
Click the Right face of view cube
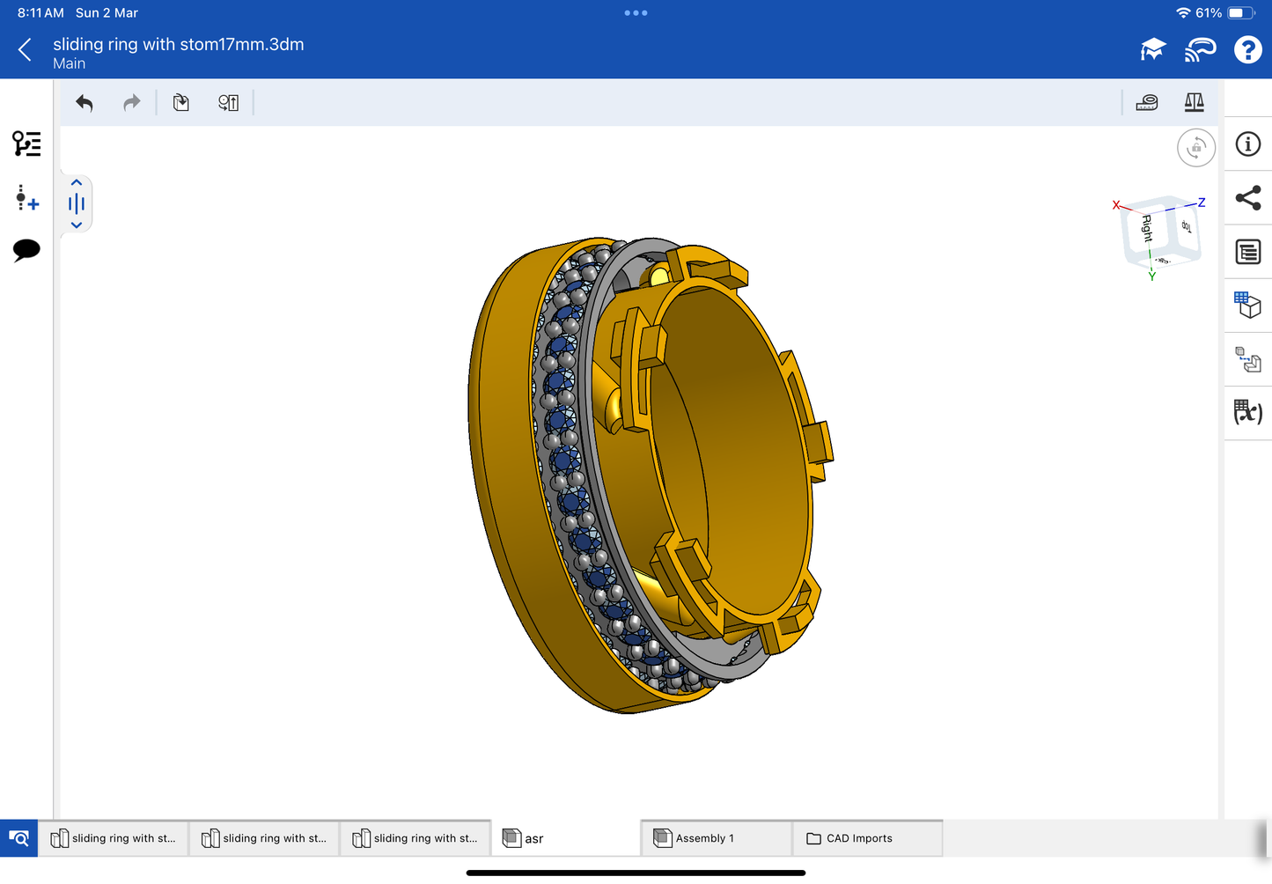(x=1147, y=229)
